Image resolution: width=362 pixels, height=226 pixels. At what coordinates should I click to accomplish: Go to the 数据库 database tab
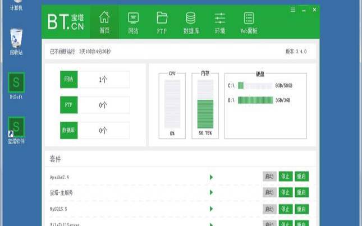[x=191, y=23]
